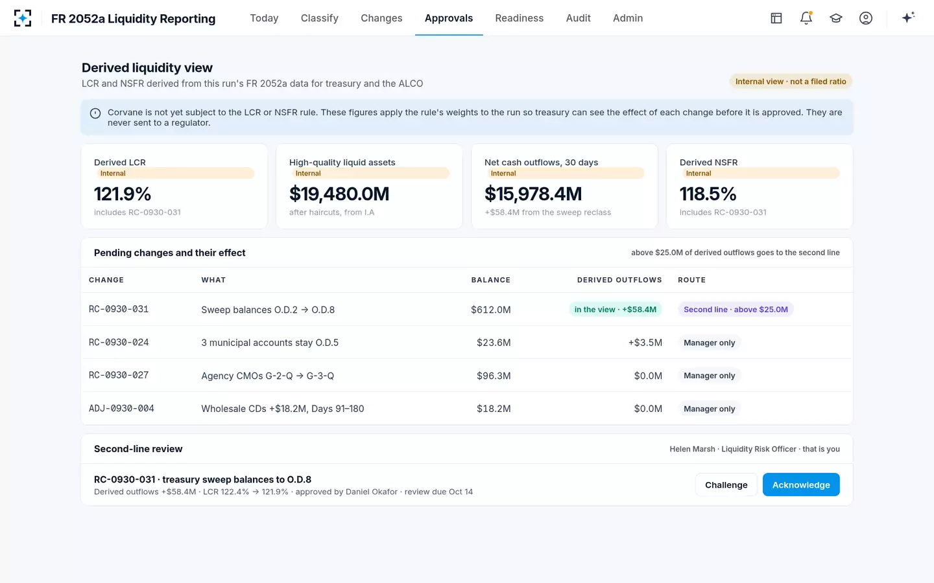Click 'after haircuts, from I.A' caption
Image resolution: width=934 pixels, height=583 pixels.
(x=332, y=212)
